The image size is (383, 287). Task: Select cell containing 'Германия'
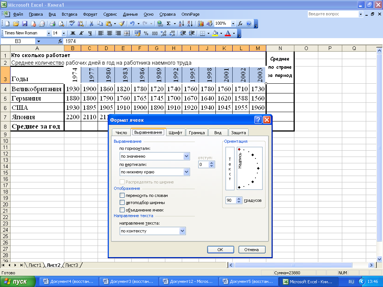37,98
